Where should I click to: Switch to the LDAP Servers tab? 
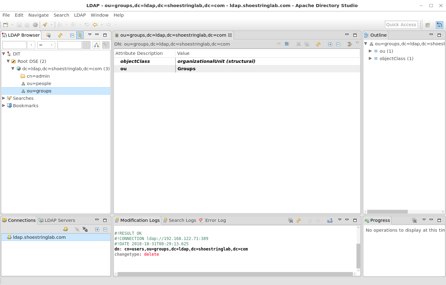point(57,220)
